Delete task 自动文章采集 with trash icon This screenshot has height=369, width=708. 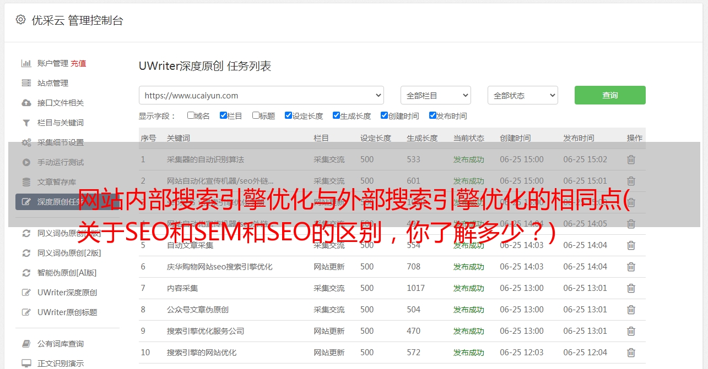click(631, 245)
